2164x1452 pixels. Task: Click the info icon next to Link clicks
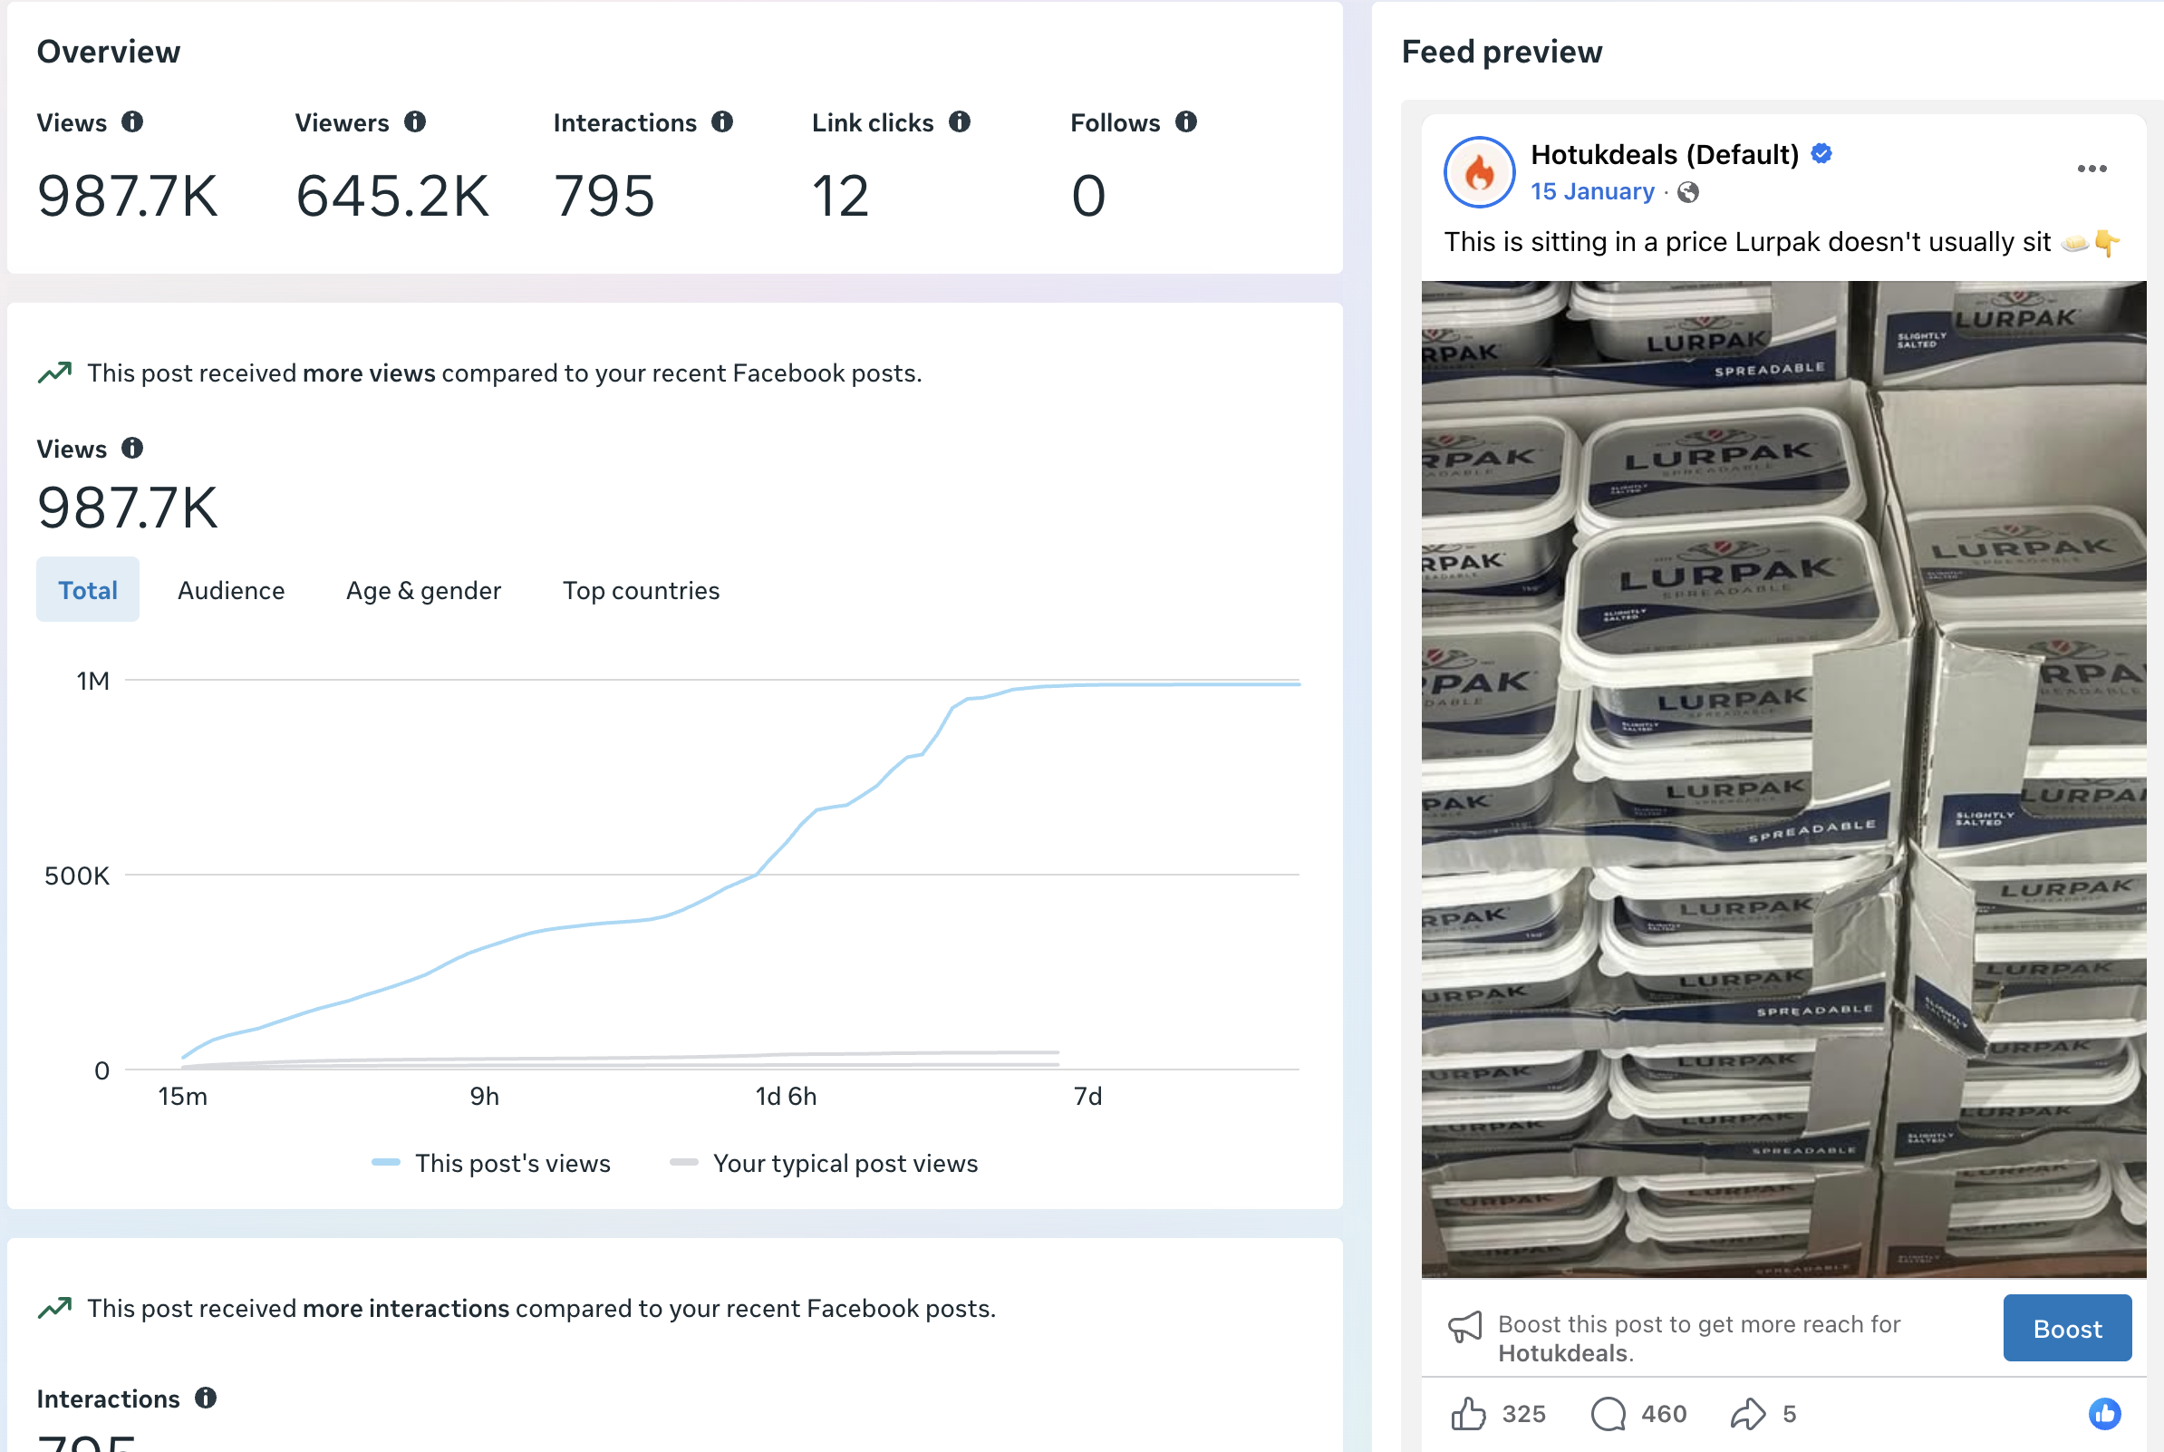(x=960, y=121)
